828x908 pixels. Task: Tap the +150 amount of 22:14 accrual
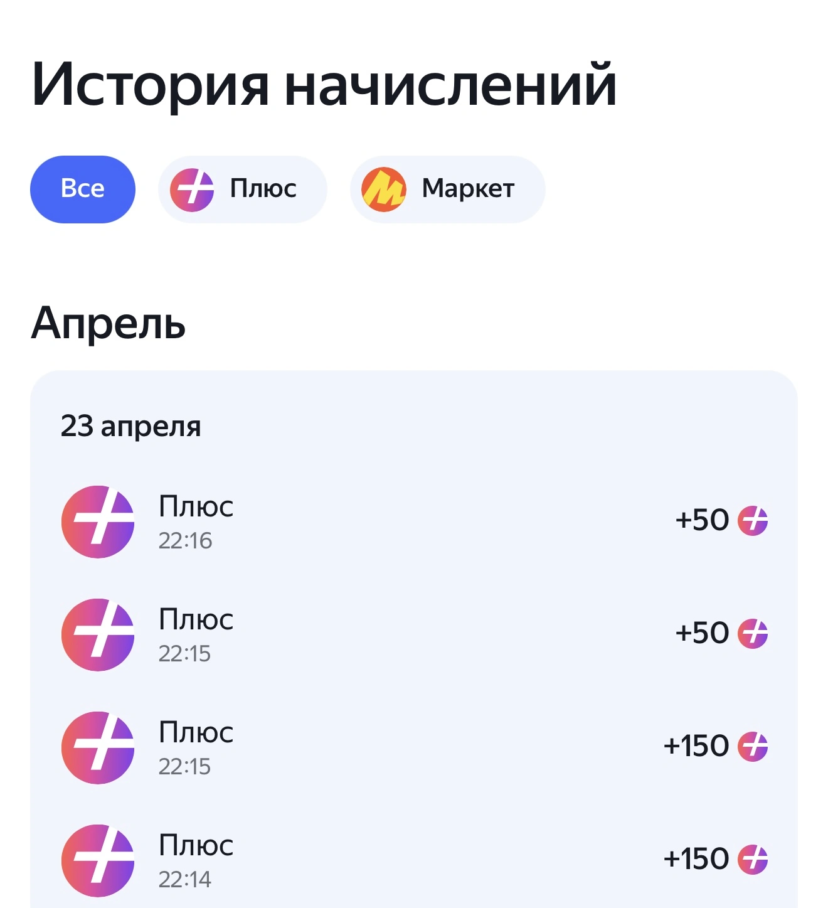click(x=696, y=859)
